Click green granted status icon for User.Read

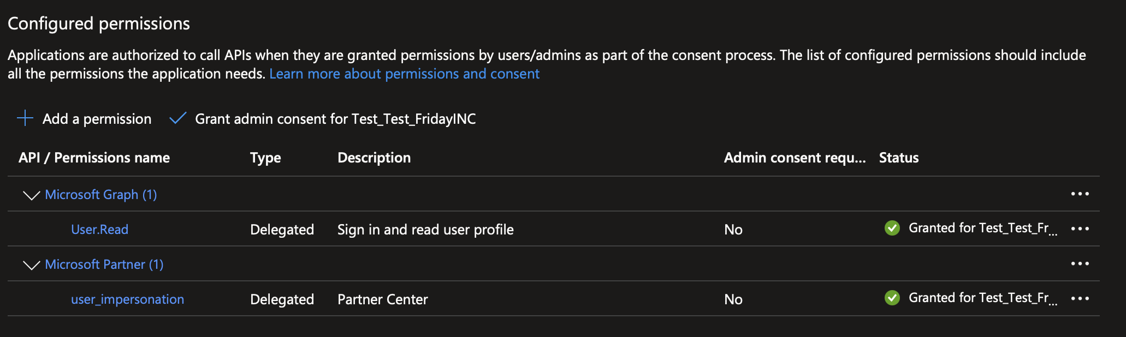[x=892, y=228]
